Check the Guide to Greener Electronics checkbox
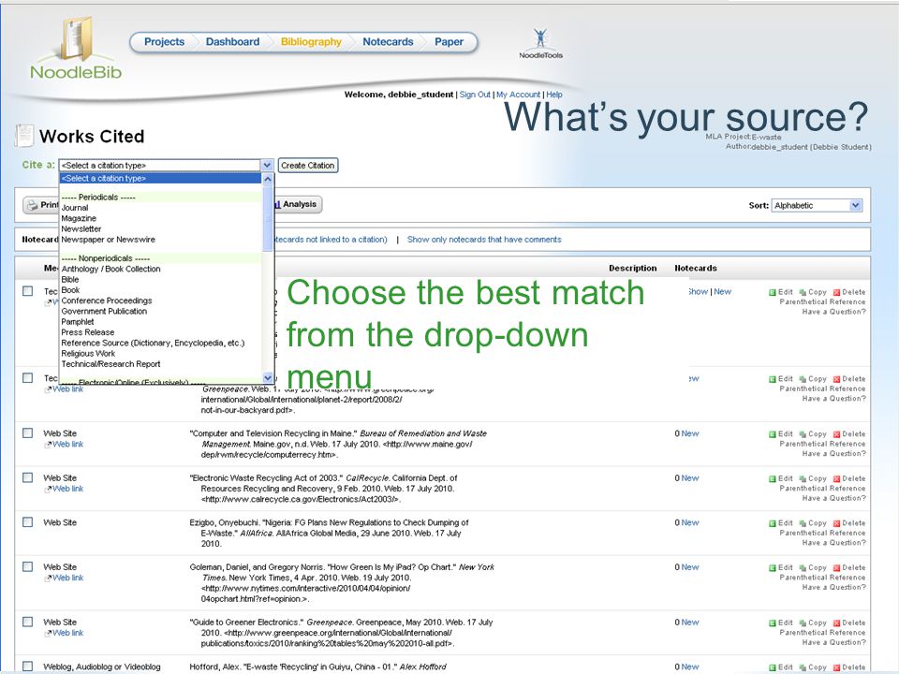The image size is (899, 674). coord(27,622)
